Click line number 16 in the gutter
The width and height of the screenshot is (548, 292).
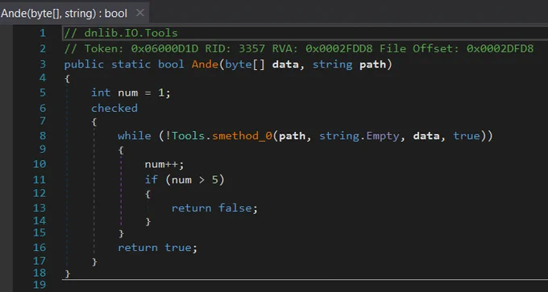[39, 248]
